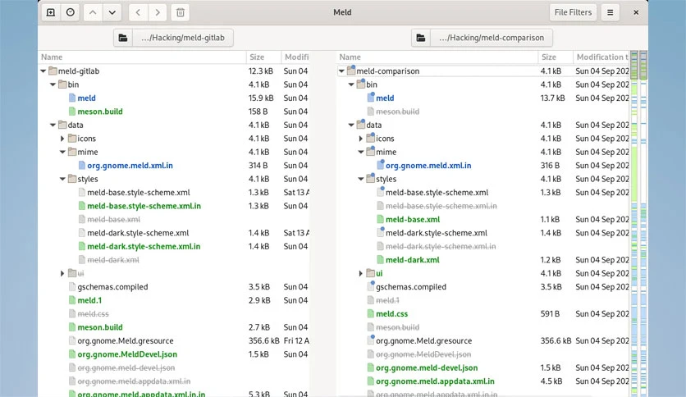Sort right pane by Modification time column

[601, 57]
